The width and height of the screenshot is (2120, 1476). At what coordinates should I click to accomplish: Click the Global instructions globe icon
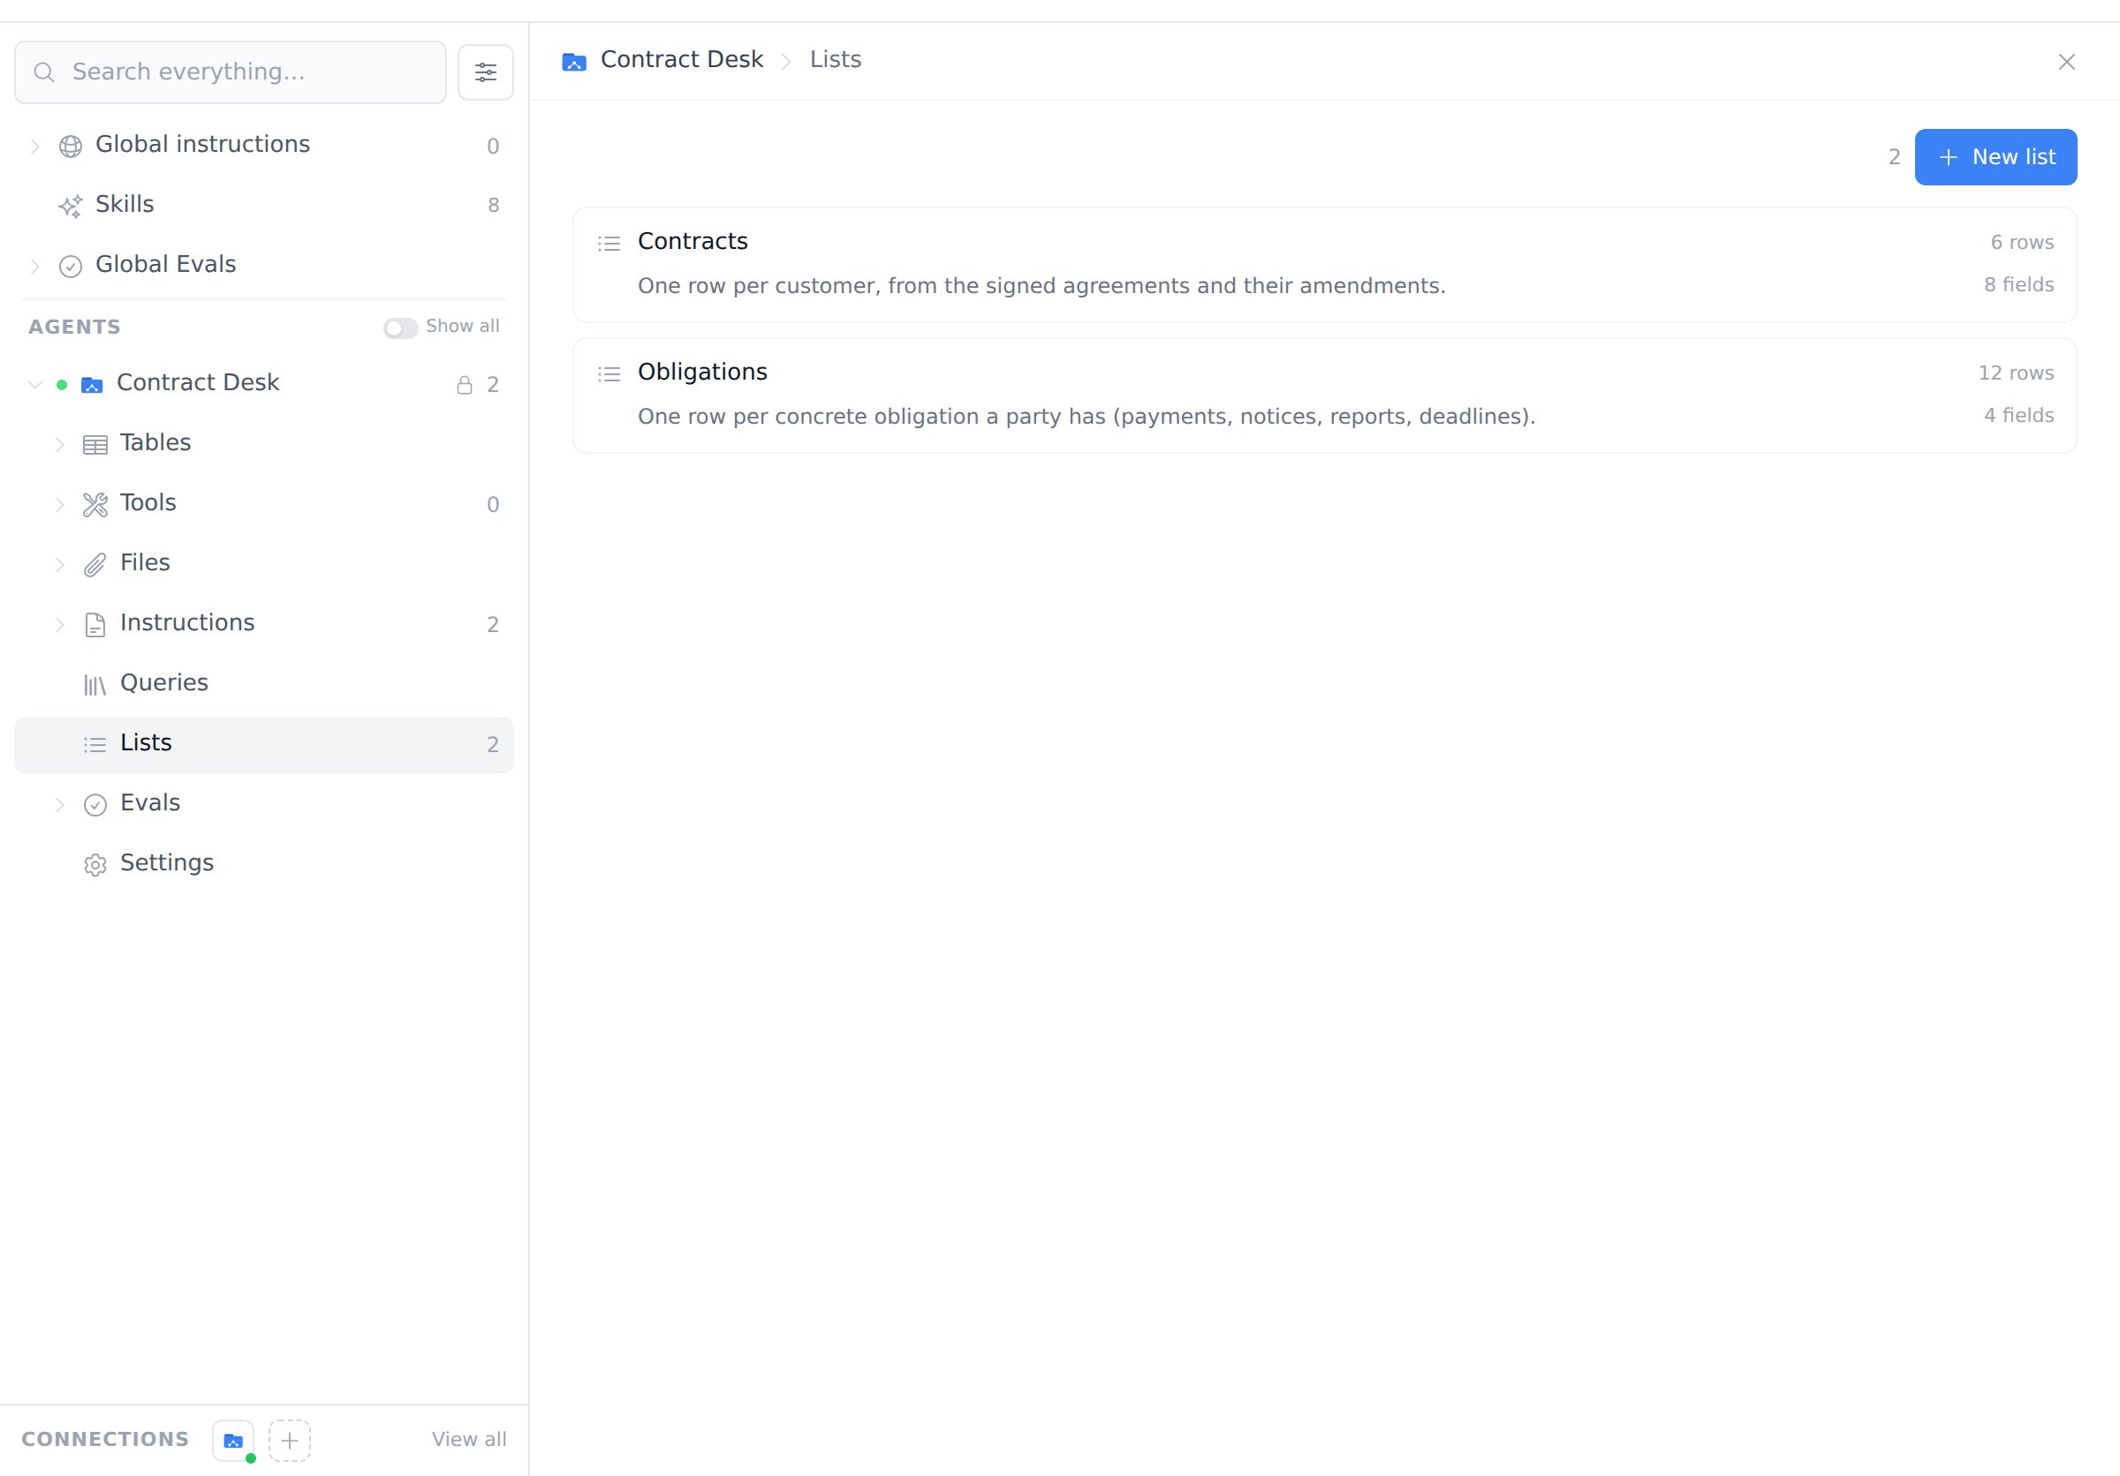(x=70, y=146)
